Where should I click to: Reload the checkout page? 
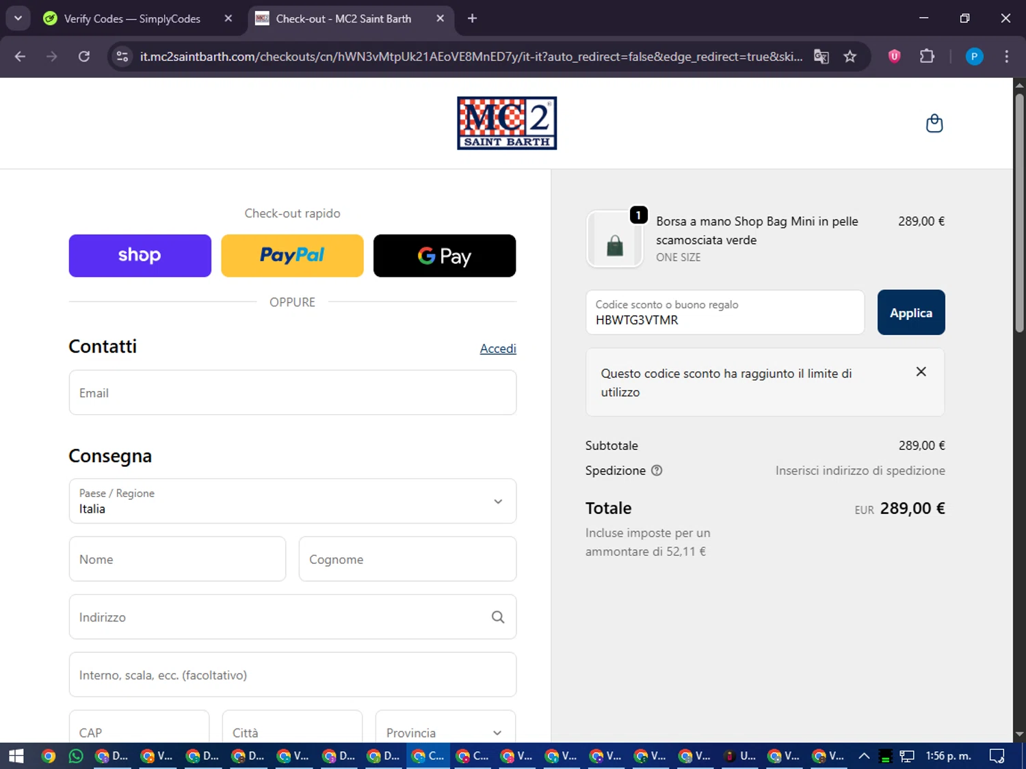(84, 57)
